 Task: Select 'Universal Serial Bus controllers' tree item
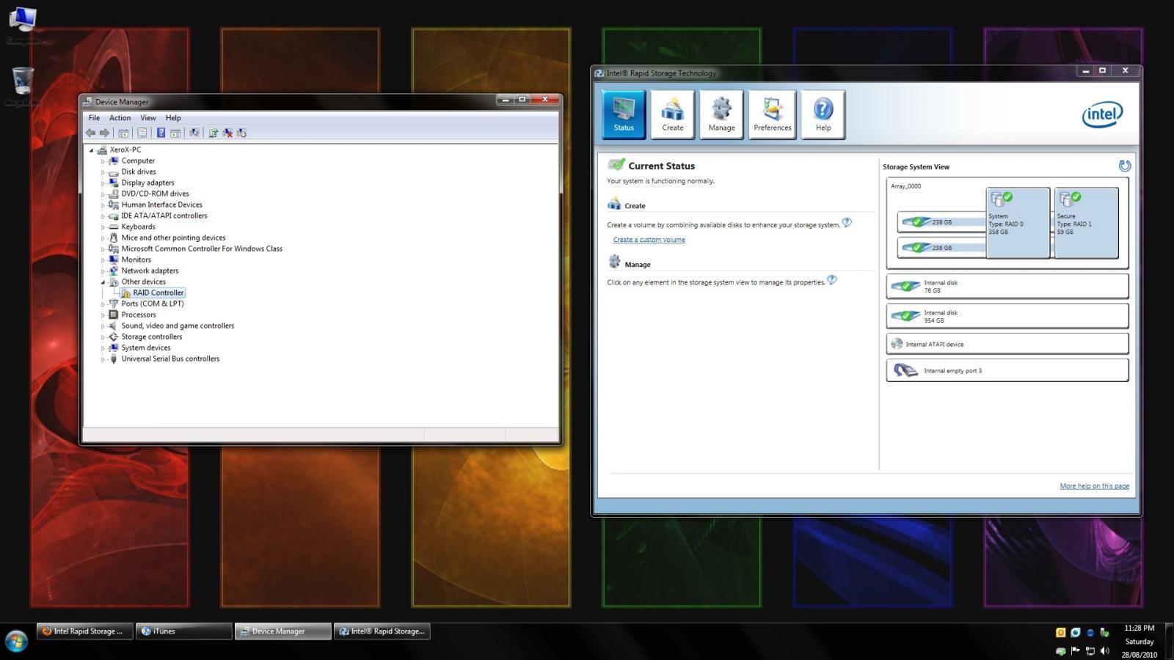[x=170, y=359]
